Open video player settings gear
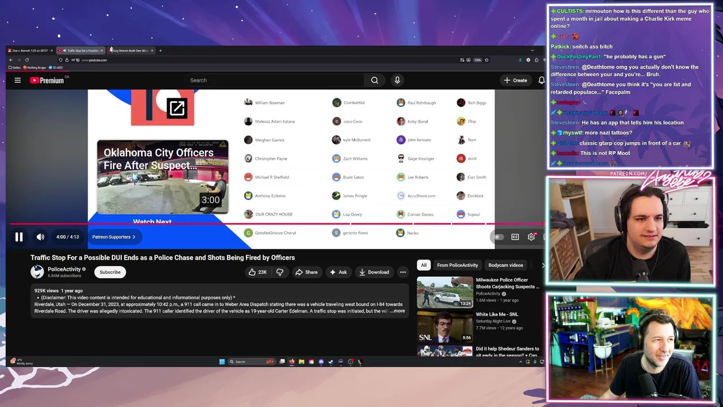Viewport: 723px width, 407px height. (x=531, y=237)
